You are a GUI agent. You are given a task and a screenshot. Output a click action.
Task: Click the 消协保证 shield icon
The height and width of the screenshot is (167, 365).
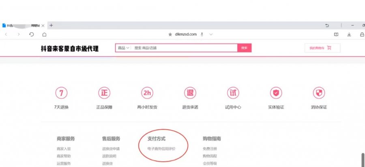[319, 93]
